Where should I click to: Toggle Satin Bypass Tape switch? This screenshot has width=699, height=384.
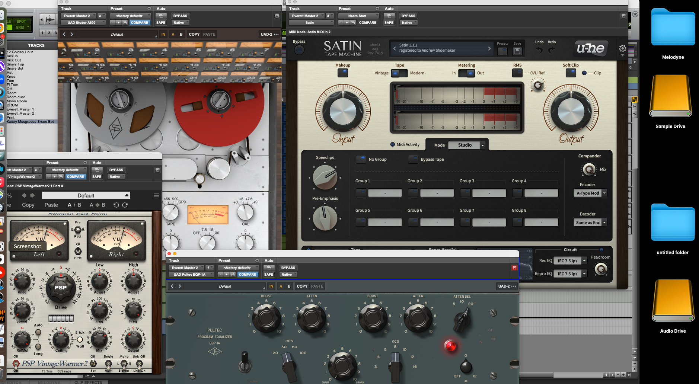(x=413, y=159)
